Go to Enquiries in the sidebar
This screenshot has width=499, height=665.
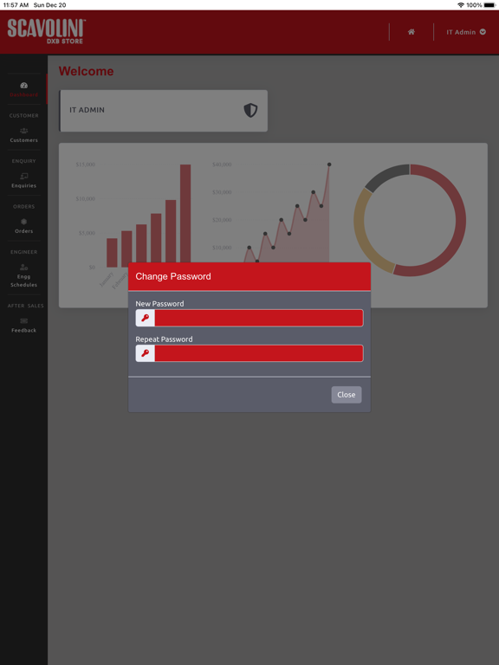(x=23, y=181)
